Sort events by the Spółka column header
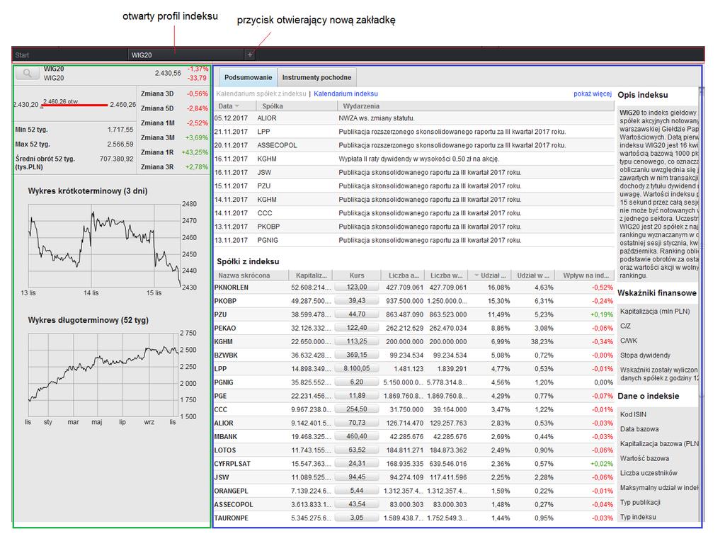 pos(296,106)
